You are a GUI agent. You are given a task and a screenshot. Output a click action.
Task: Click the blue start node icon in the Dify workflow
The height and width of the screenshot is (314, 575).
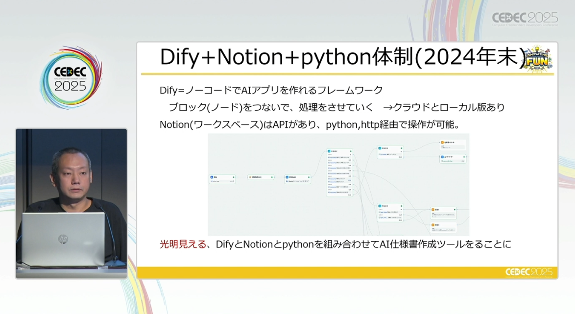click(x=212, y=177)
